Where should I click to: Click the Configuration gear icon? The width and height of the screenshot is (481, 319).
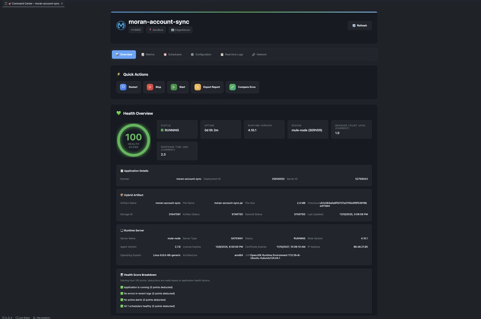[x=192, y=55]
